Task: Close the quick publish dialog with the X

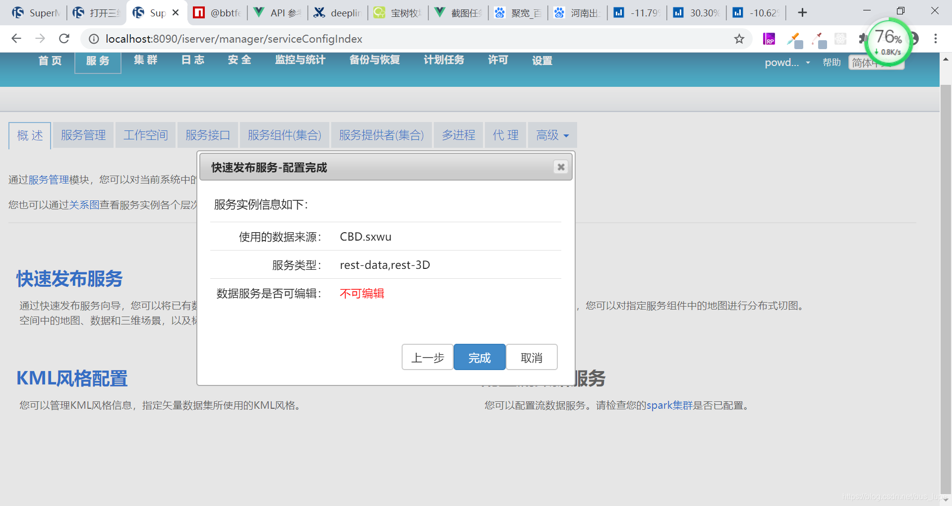Action: [561, 167]
